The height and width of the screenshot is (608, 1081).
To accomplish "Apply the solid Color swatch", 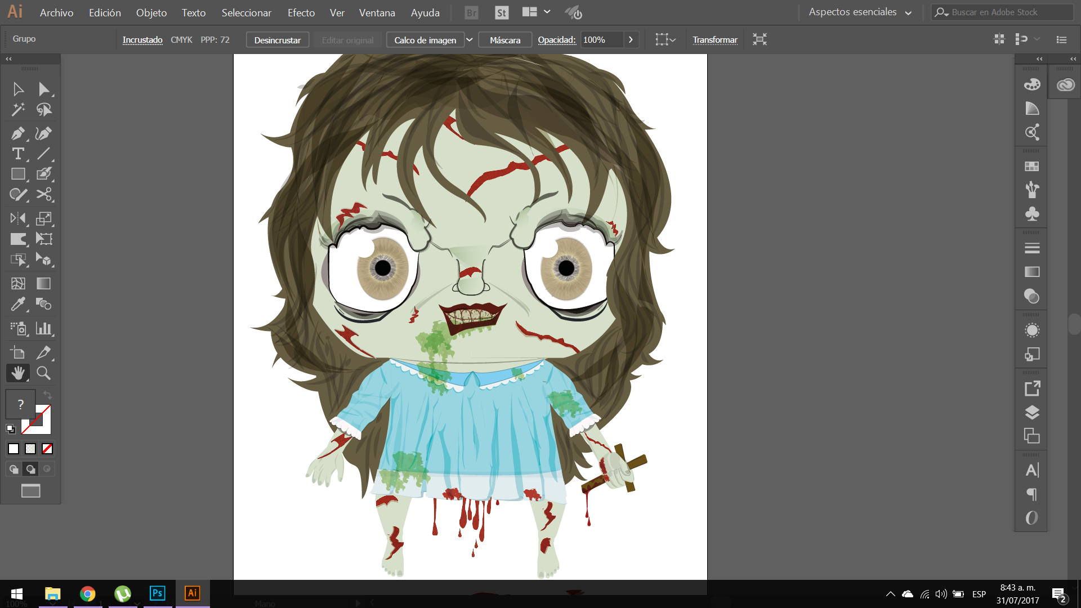I will 14,449.
